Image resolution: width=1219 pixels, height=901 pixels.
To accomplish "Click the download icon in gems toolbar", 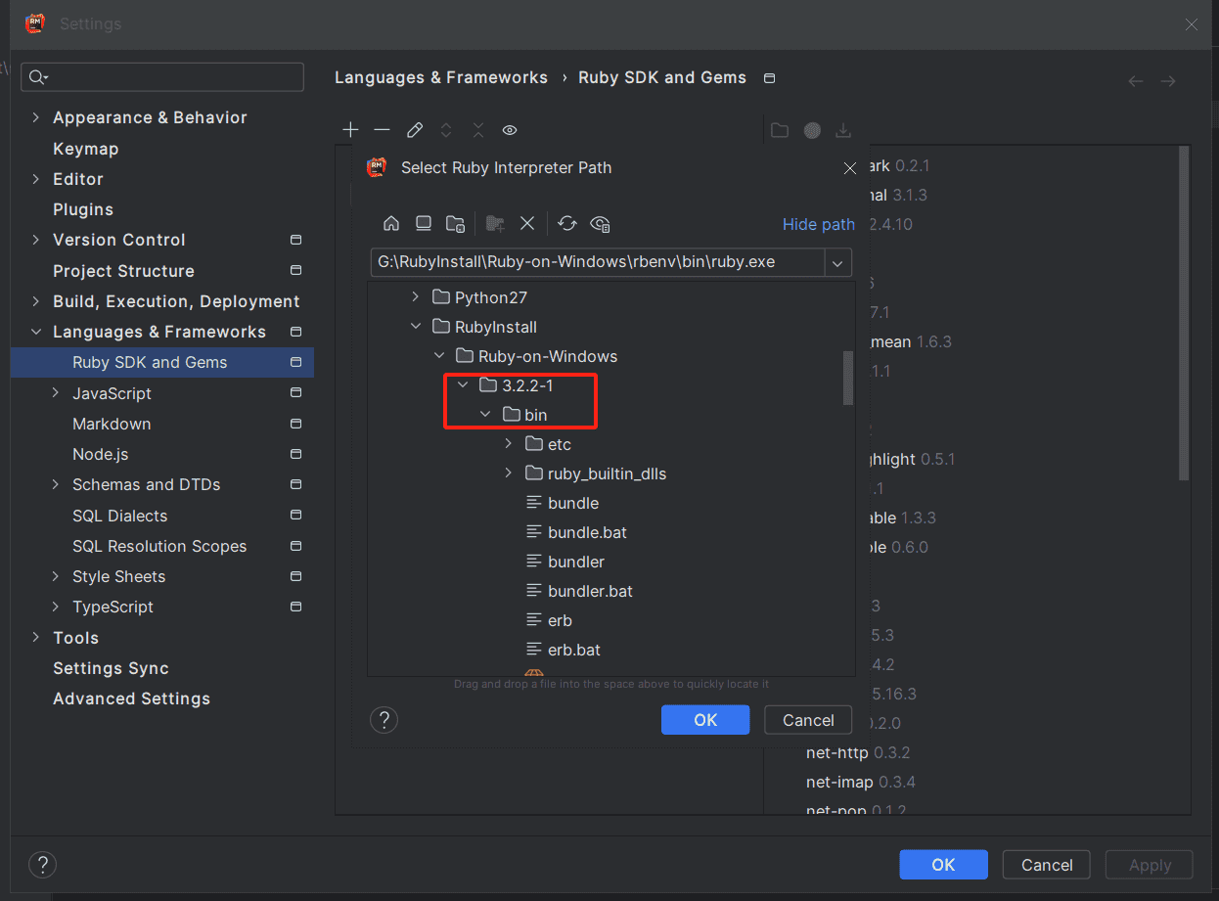I will tap(843, 130).
